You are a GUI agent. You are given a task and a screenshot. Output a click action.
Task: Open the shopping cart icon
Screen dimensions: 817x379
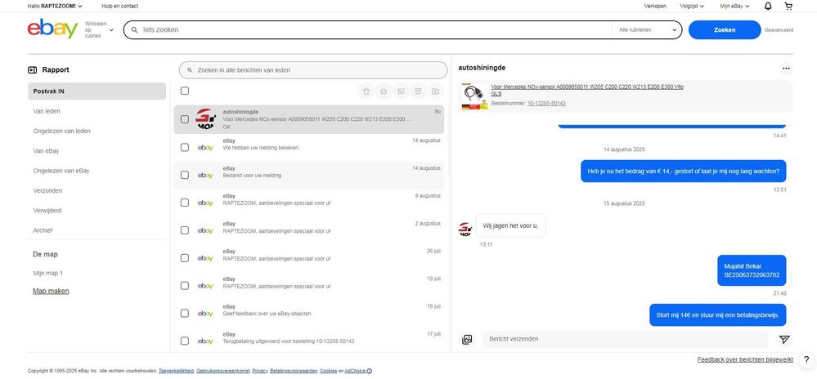click(x=788, y=6)
